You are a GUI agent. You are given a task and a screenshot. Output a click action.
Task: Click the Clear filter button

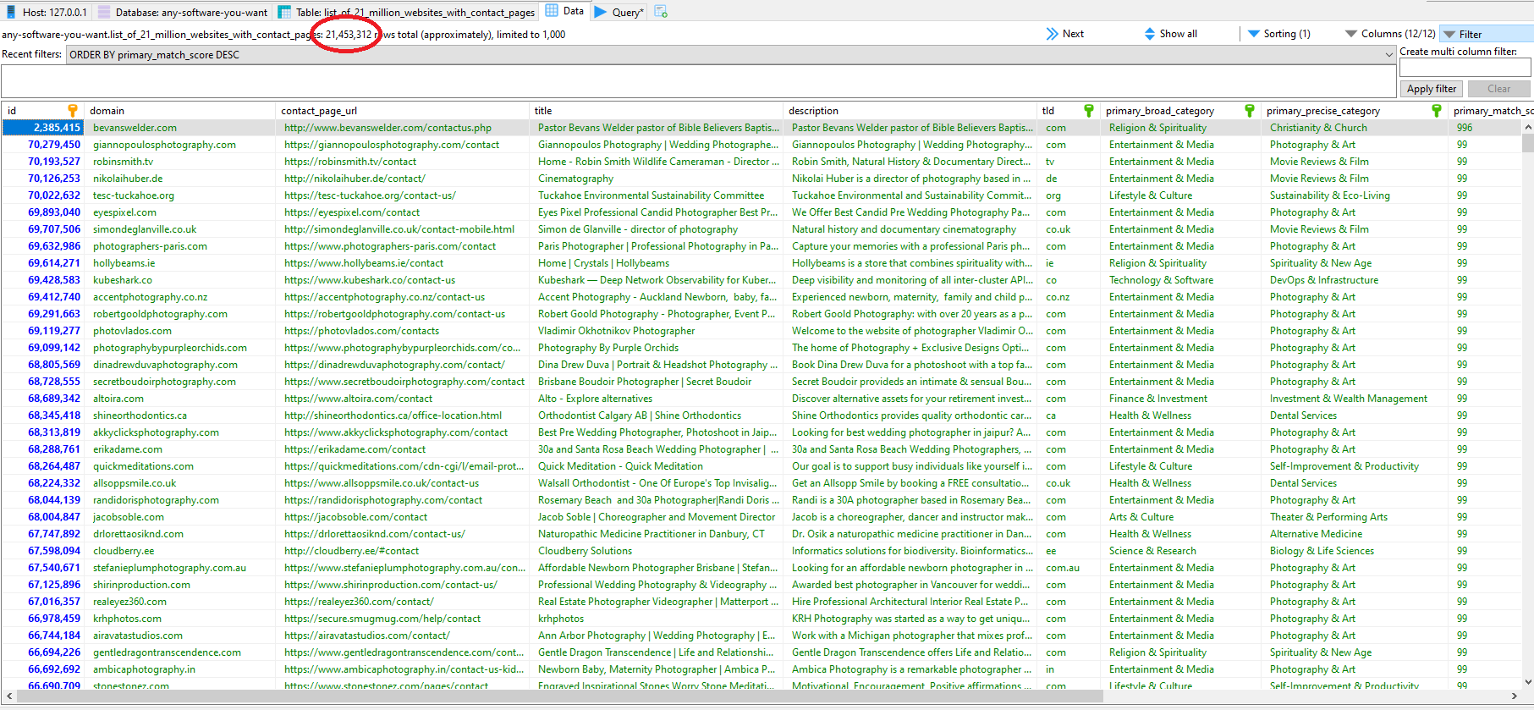point(1498,89)
